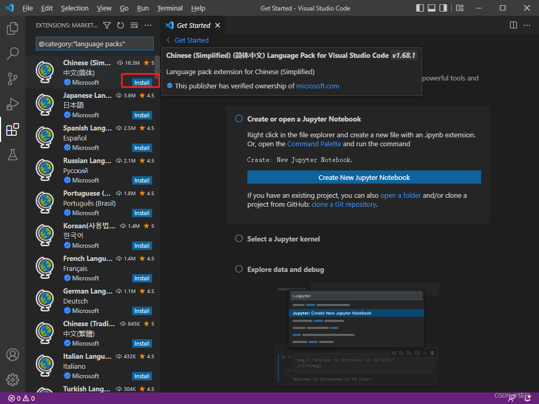Toggle primary side bar layout icon
This screenshot has height=404, width=539.
(x=420, y=8)
